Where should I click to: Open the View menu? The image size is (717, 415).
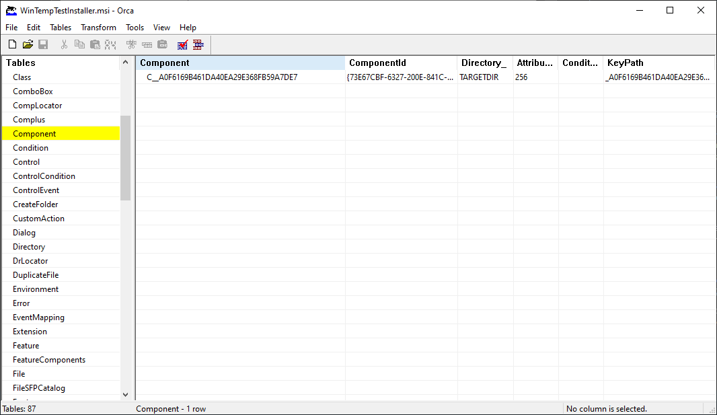pos(161,28)
